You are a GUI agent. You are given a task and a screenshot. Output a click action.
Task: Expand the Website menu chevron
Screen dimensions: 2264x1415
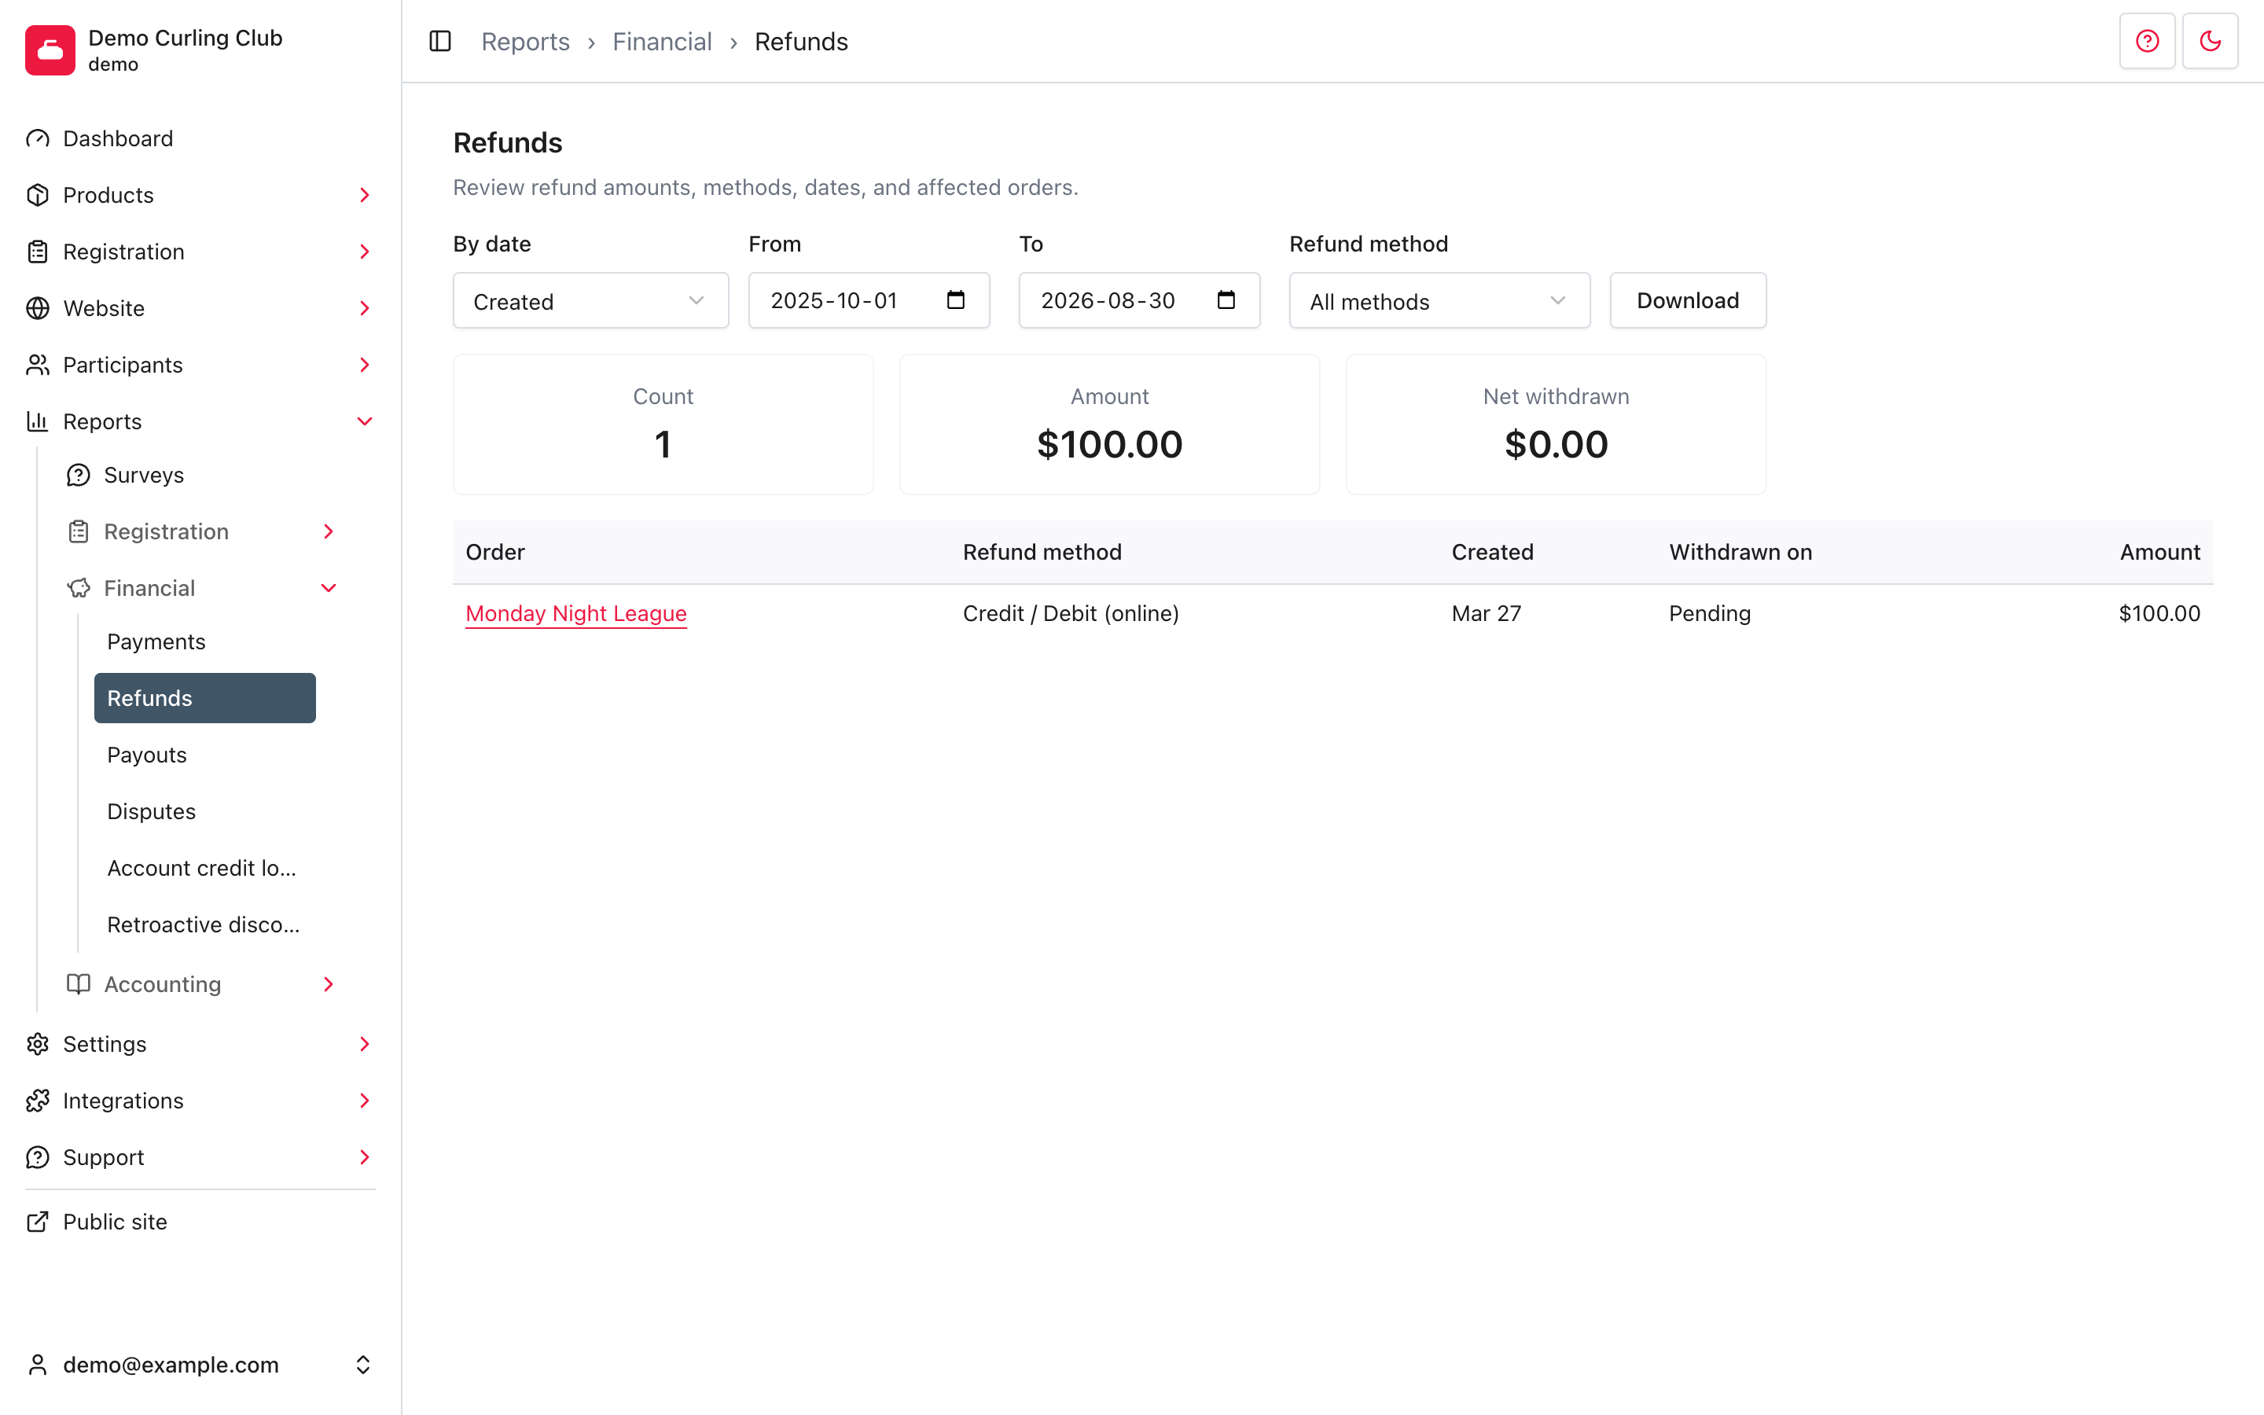[x=365, y=308]
